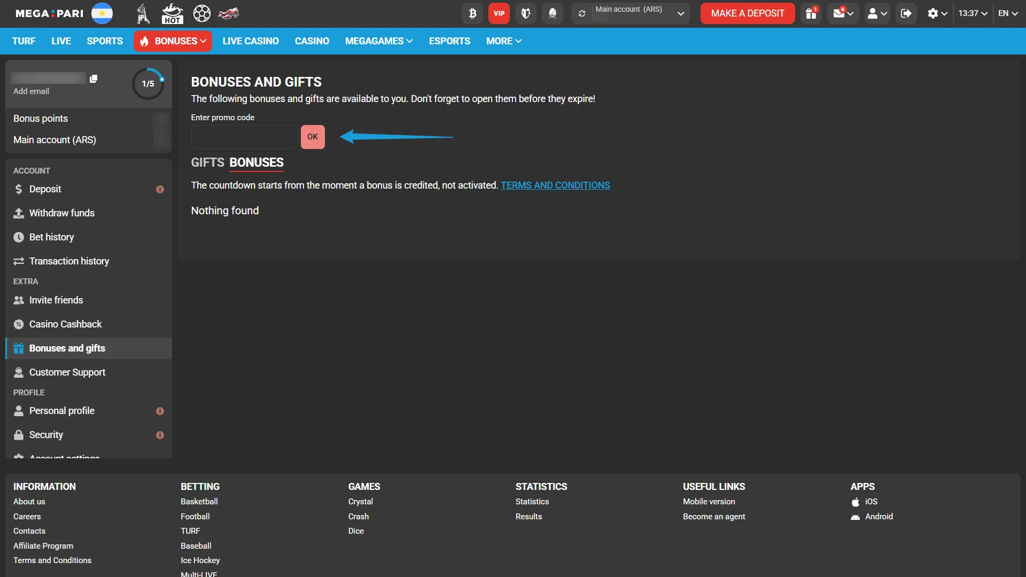Open the messages envelope icon
This screenshot has height=577, width=1026.
point(843,13)
